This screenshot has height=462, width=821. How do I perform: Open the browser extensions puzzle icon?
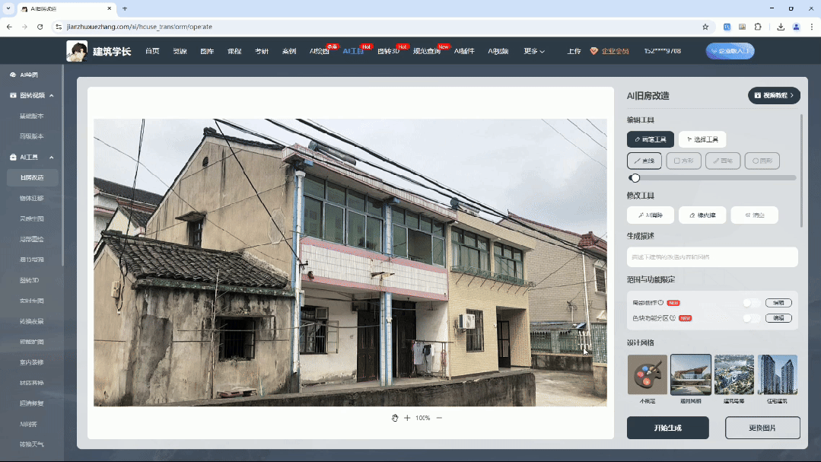click(758, 27)
